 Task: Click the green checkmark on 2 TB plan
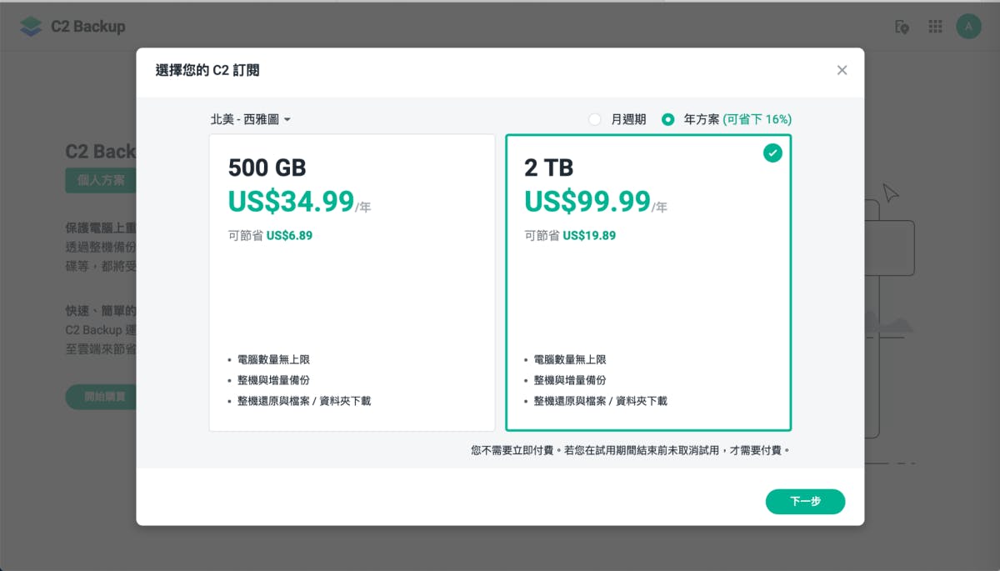point(772,153)
